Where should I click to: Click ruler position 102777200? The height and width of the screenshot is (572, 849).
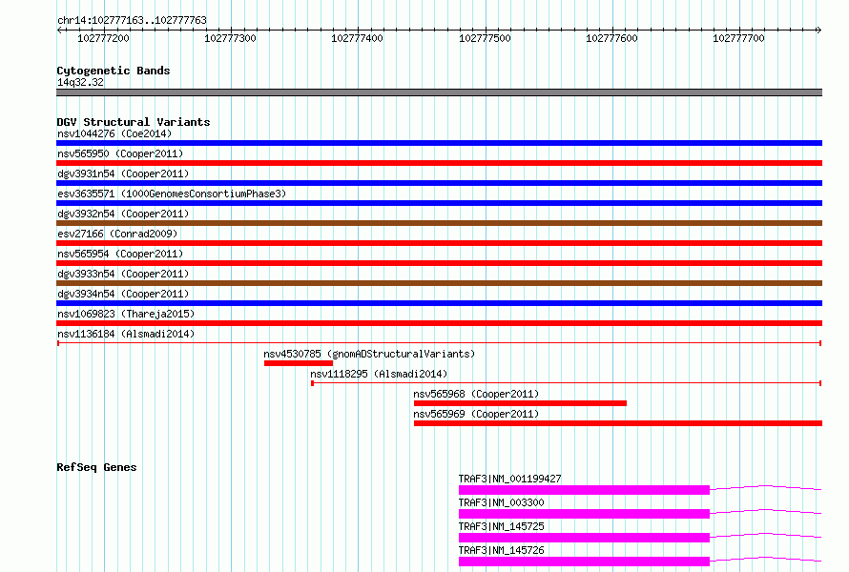103,38
